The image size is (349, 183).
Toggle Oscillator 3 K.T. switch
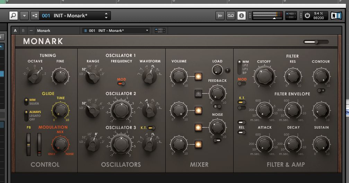(x=151, y=128)
